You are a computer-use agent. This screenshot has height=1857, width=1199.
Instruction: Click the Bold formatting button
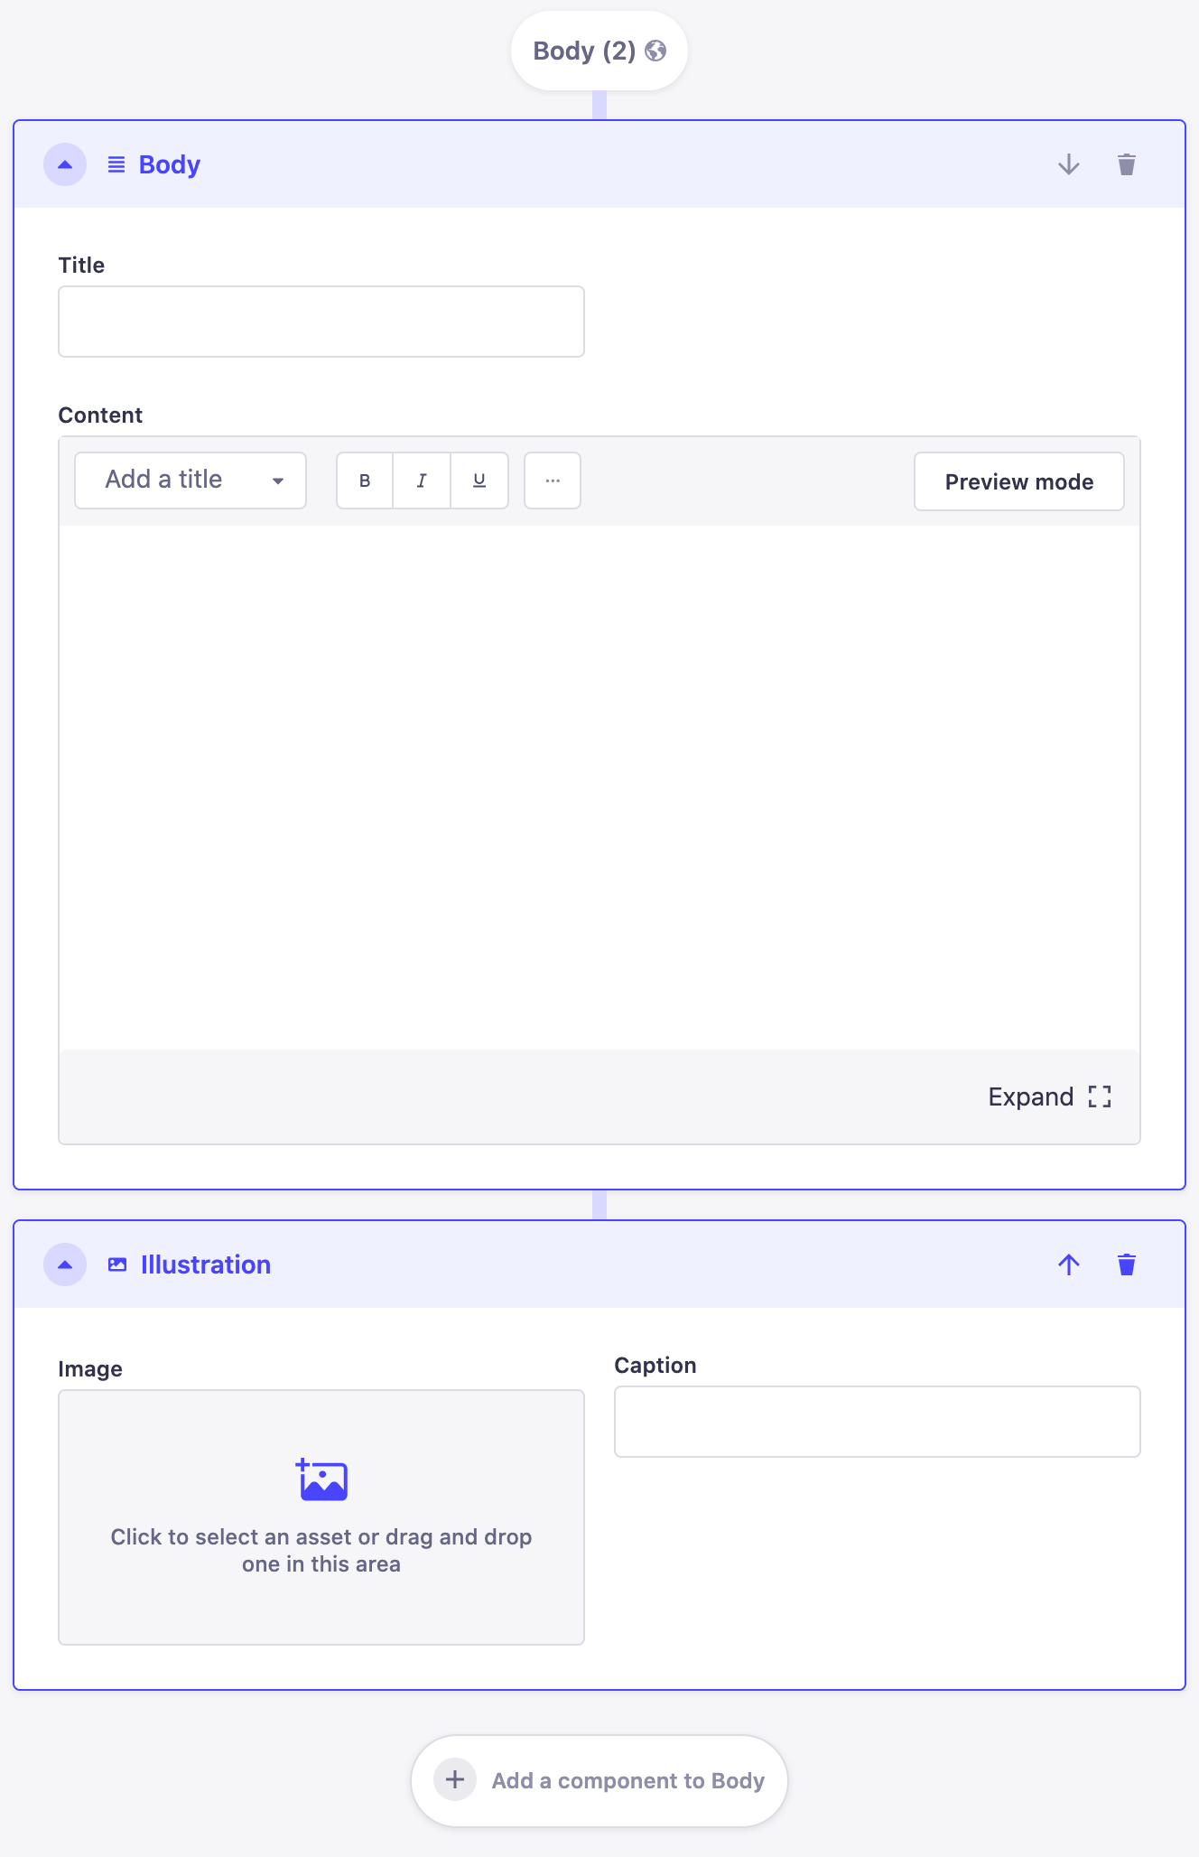(x=365, y=481)
